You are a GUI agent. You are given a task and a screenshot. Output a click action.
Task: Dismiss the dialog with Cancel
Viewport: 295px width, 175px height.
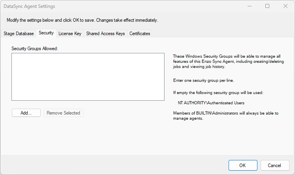275,165
